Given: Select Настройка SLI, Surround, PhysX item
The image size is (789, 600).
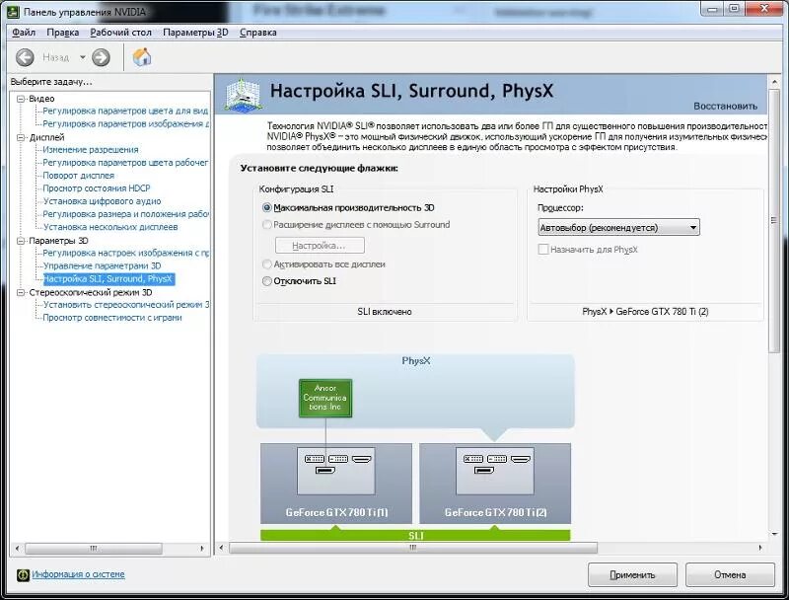Looking at the screenshot, I should (x=108, y=279).
